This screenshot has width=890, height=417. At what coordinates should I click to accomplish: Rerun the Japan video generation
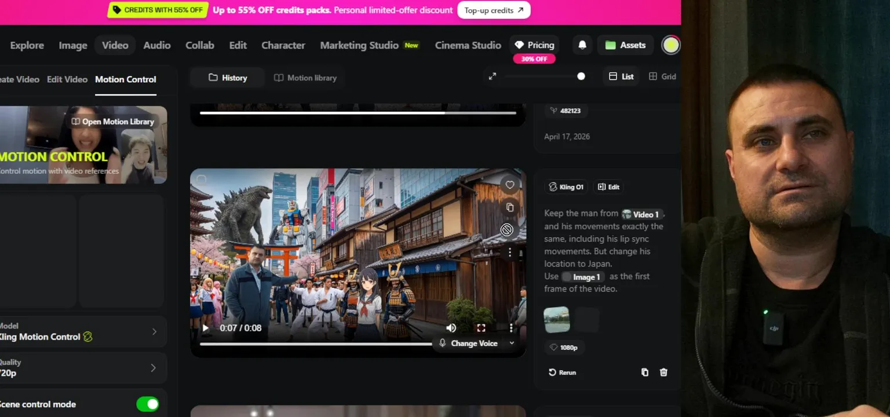pyautogui.click(x=562, y=372)
